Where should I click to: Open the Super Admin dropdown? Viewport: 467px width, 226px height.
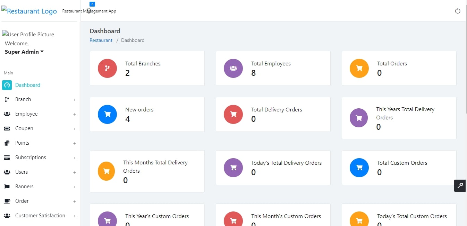[x=24, y=52]
